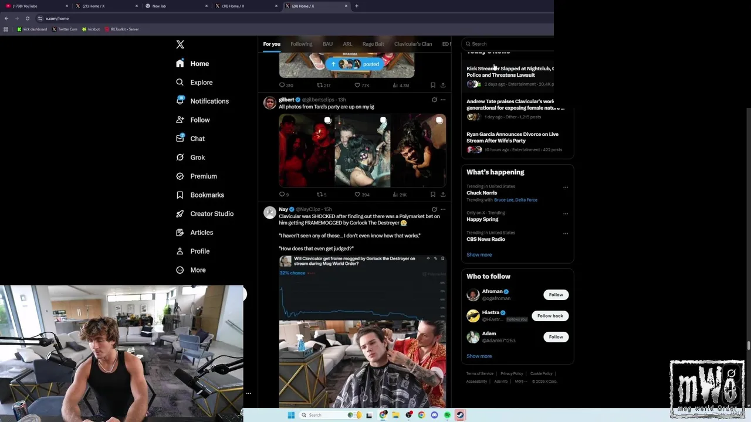751x422 pixels.
Task: Open more options on gilbert's post
Action: 443,100
